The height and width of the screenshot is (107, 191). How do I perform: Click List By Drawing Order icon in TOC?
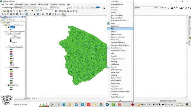(2, 20)
